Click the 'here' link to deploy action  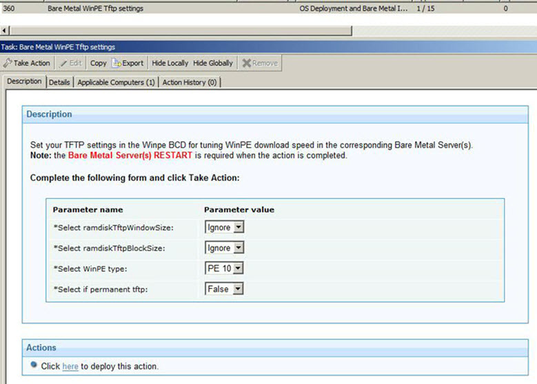coord(70,366)
